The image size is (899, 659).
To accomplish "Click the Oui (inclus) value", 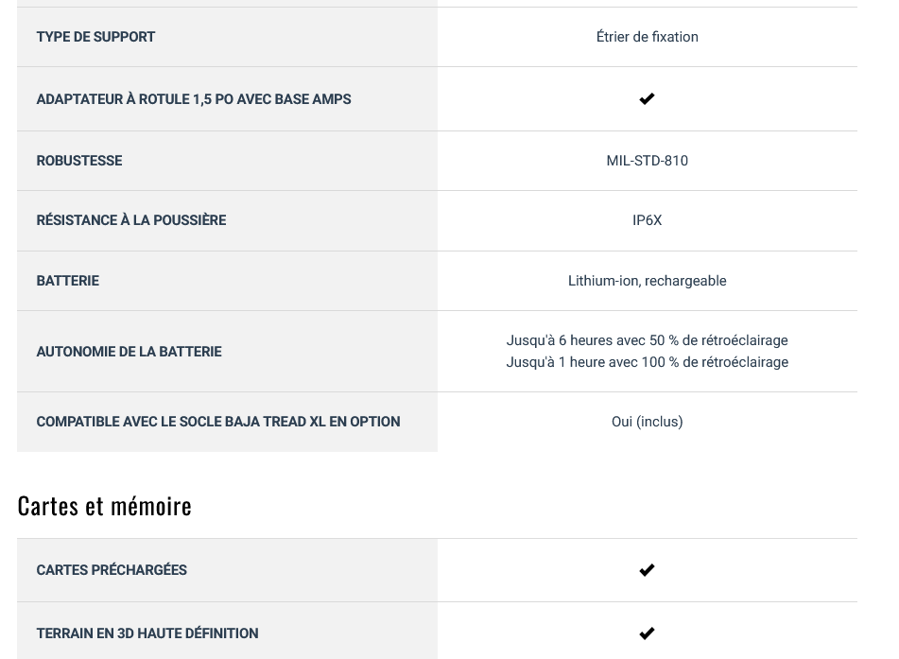I will [x=647, y=422].
